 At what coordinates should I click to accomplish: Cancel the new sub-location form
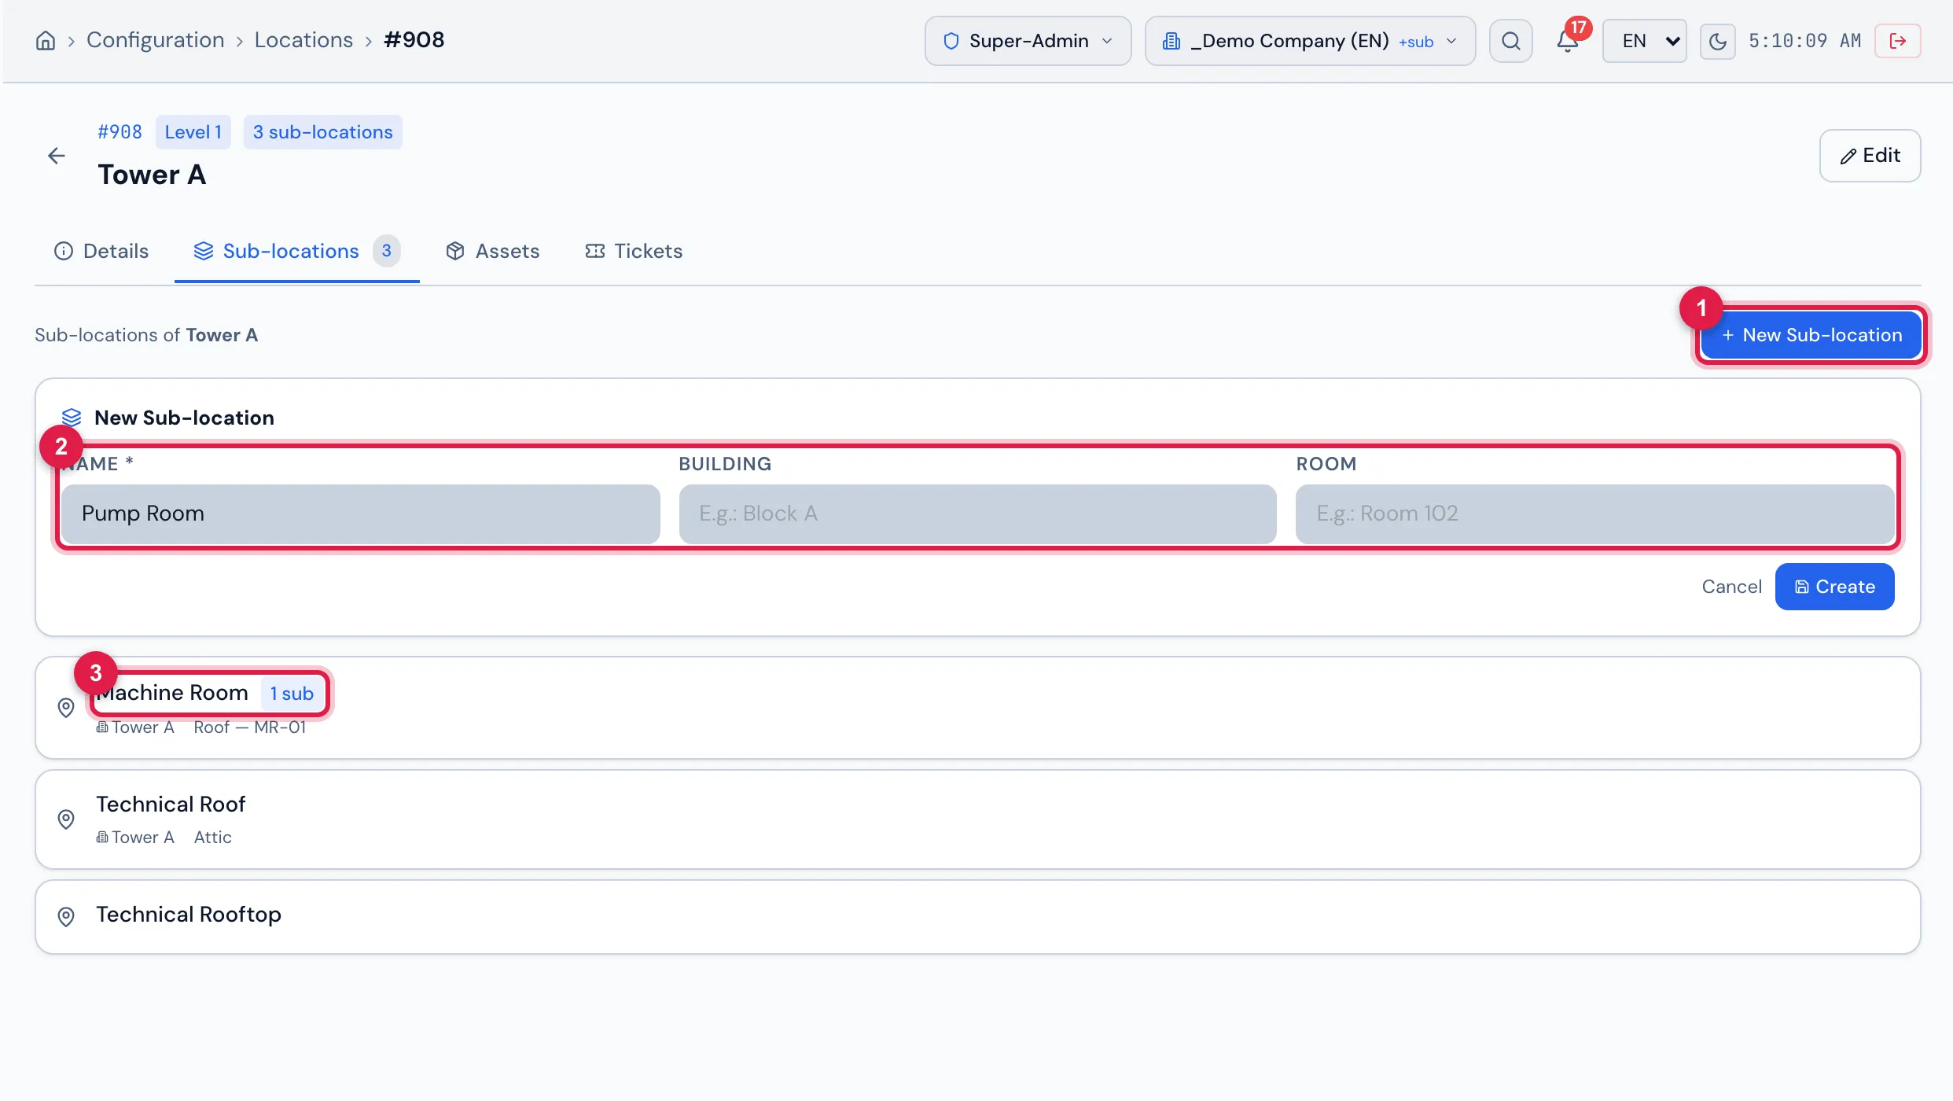pos(1731,587)
